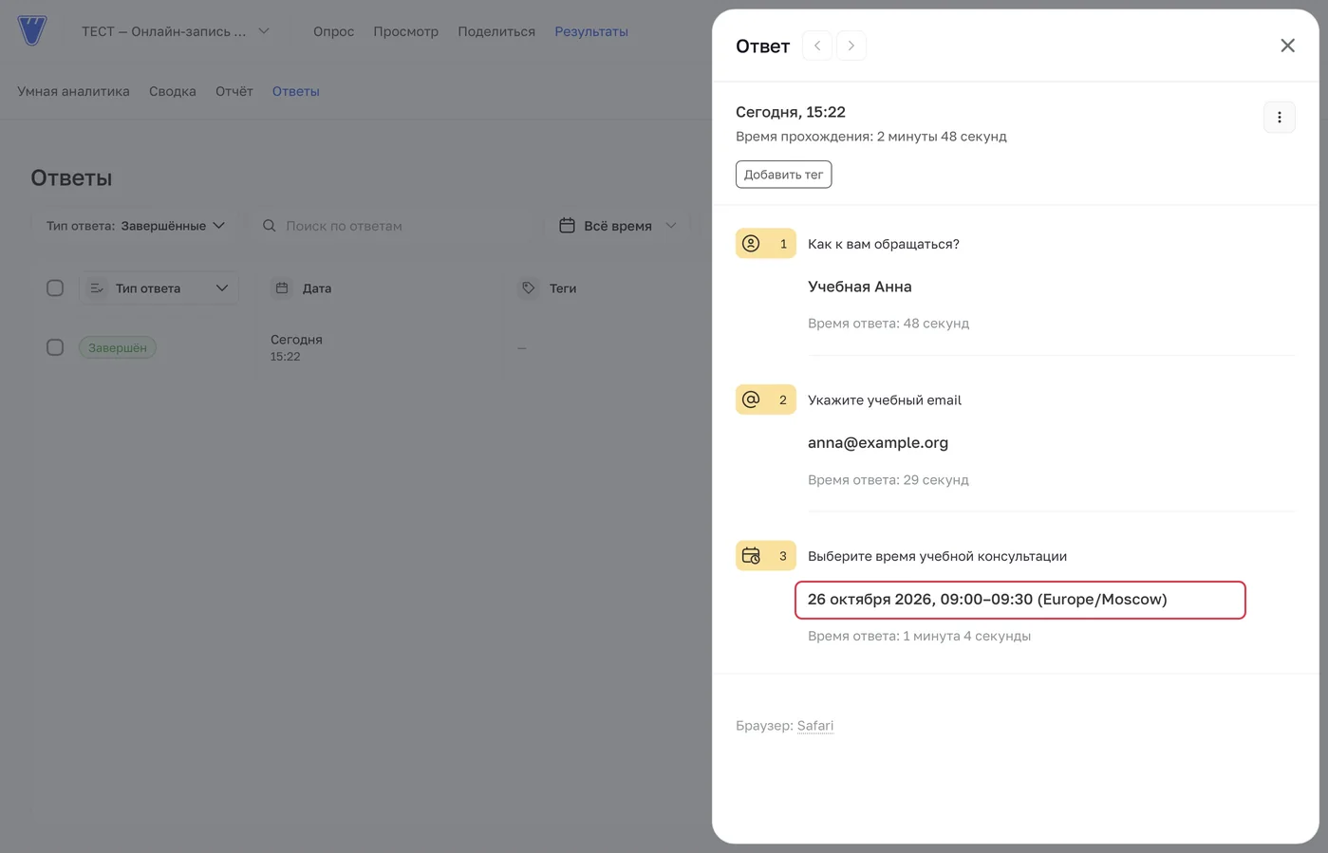Click the app logo in top-left corner
Viewport: 1328px width, 853px height.
click(x=31, y=30)
